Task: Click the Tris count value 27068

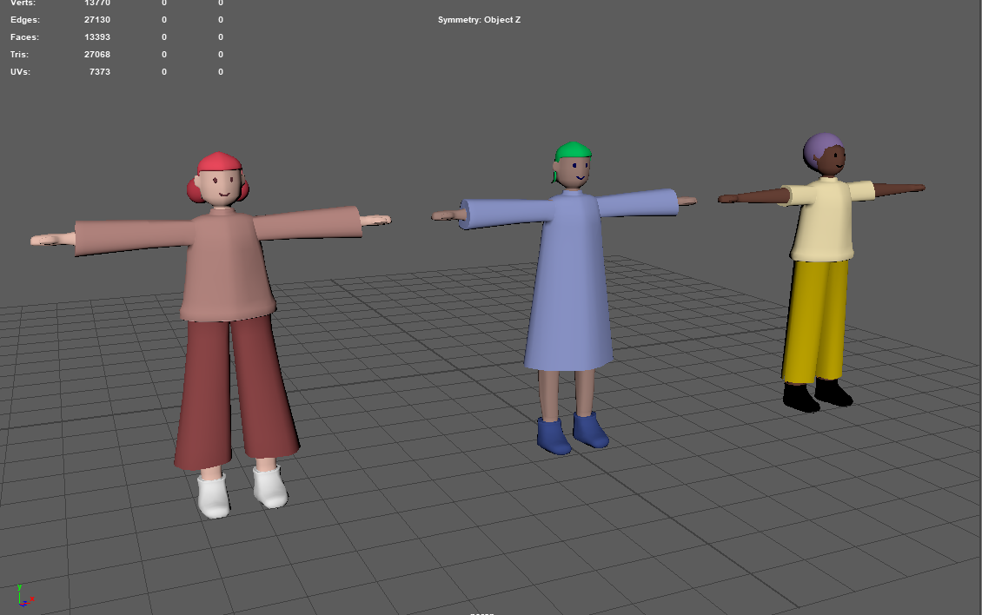Action: pyautogui.click(x=97, y=55)
